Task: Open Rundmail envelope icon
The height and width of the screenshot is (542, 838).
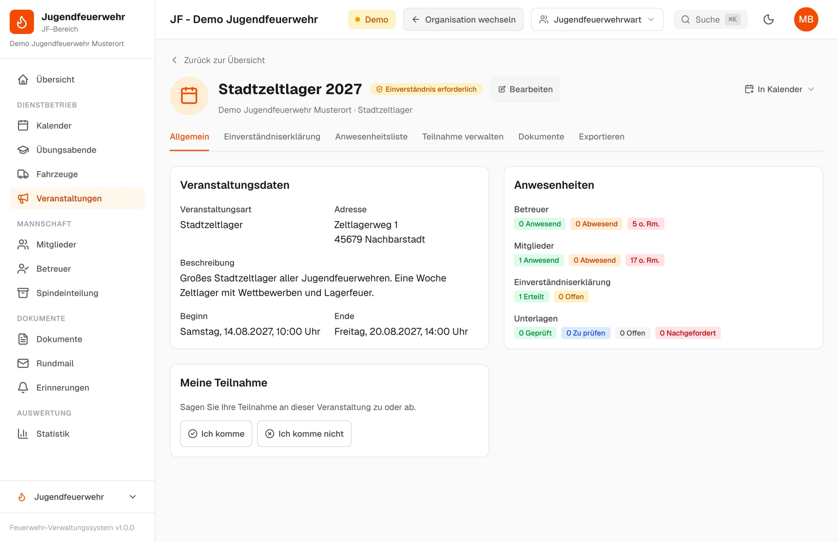Action: pyautogui.click(x=23, y=364)
